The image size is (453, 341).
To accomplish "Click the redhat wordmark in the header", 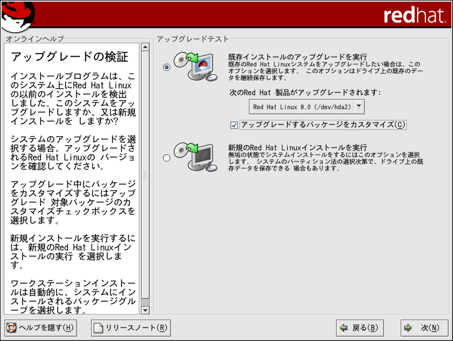I will coord(414,15).
